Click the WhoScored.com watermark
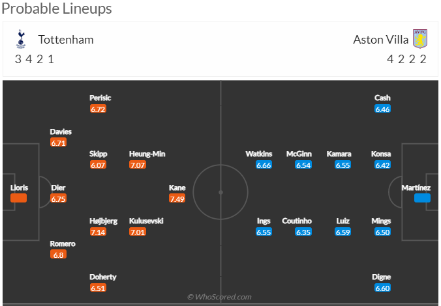This screenshot has height=306, width=441. 219,297
